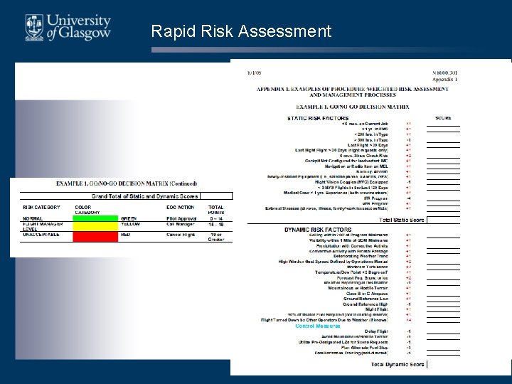Image resolution: width=512 pixels, height=384 pixels.
Task: Select the 'EXAMPLE 1. GO/NO-GO DECISION MATRIX (Continued)' heading
Action: [x=127, y=183]
